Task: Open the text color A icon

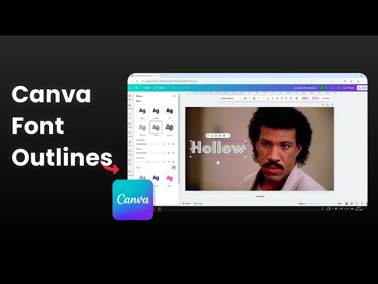Action: pyautogui.click(x=254, y=98)
